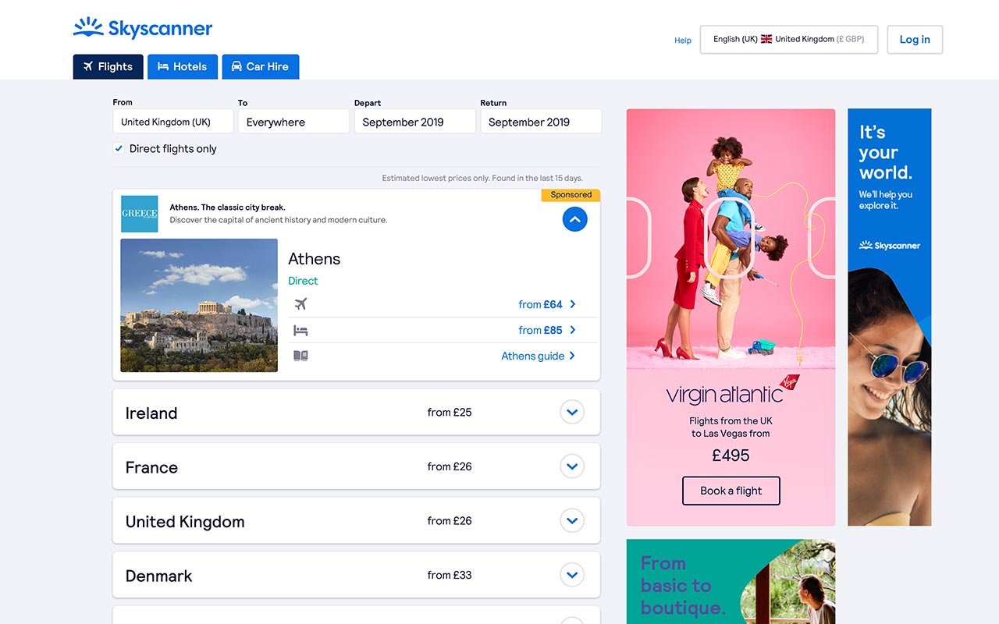Select flights from £64 link
The height and width of the screenshot is (624, 999).
click(x=547, y=304)
